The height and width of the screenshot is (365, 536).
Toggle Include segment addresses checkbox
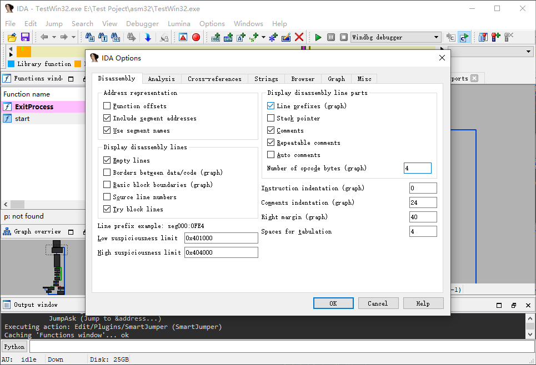pyautogui.click(x=107, y=118)
